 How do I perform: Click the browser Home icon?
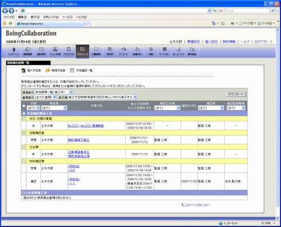coord(214,23)
